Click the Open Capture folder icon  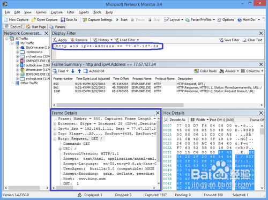33,20
